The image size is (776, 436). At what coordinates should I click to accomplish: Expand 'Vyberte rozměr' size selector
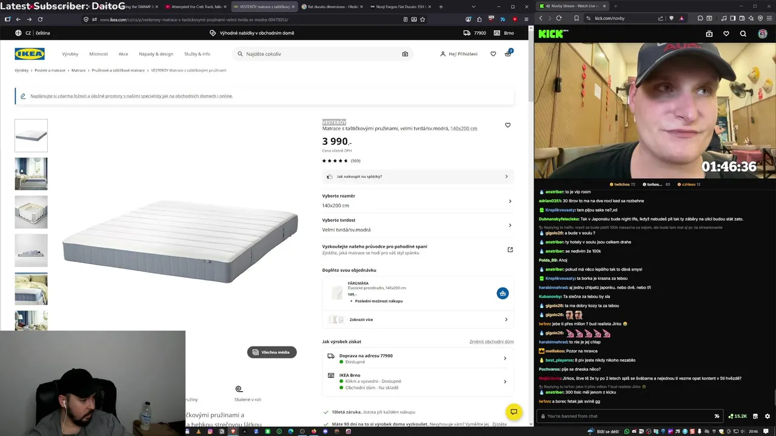tap(418, 200)
